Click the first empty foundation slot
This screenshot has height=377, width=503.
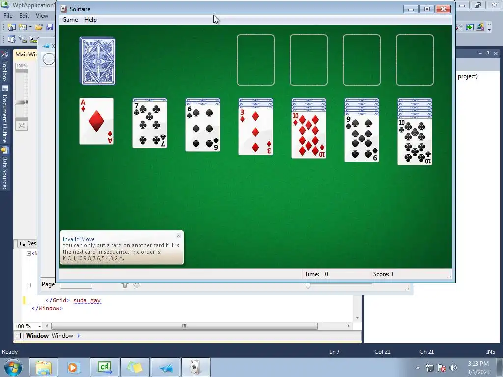click(255, 60)
